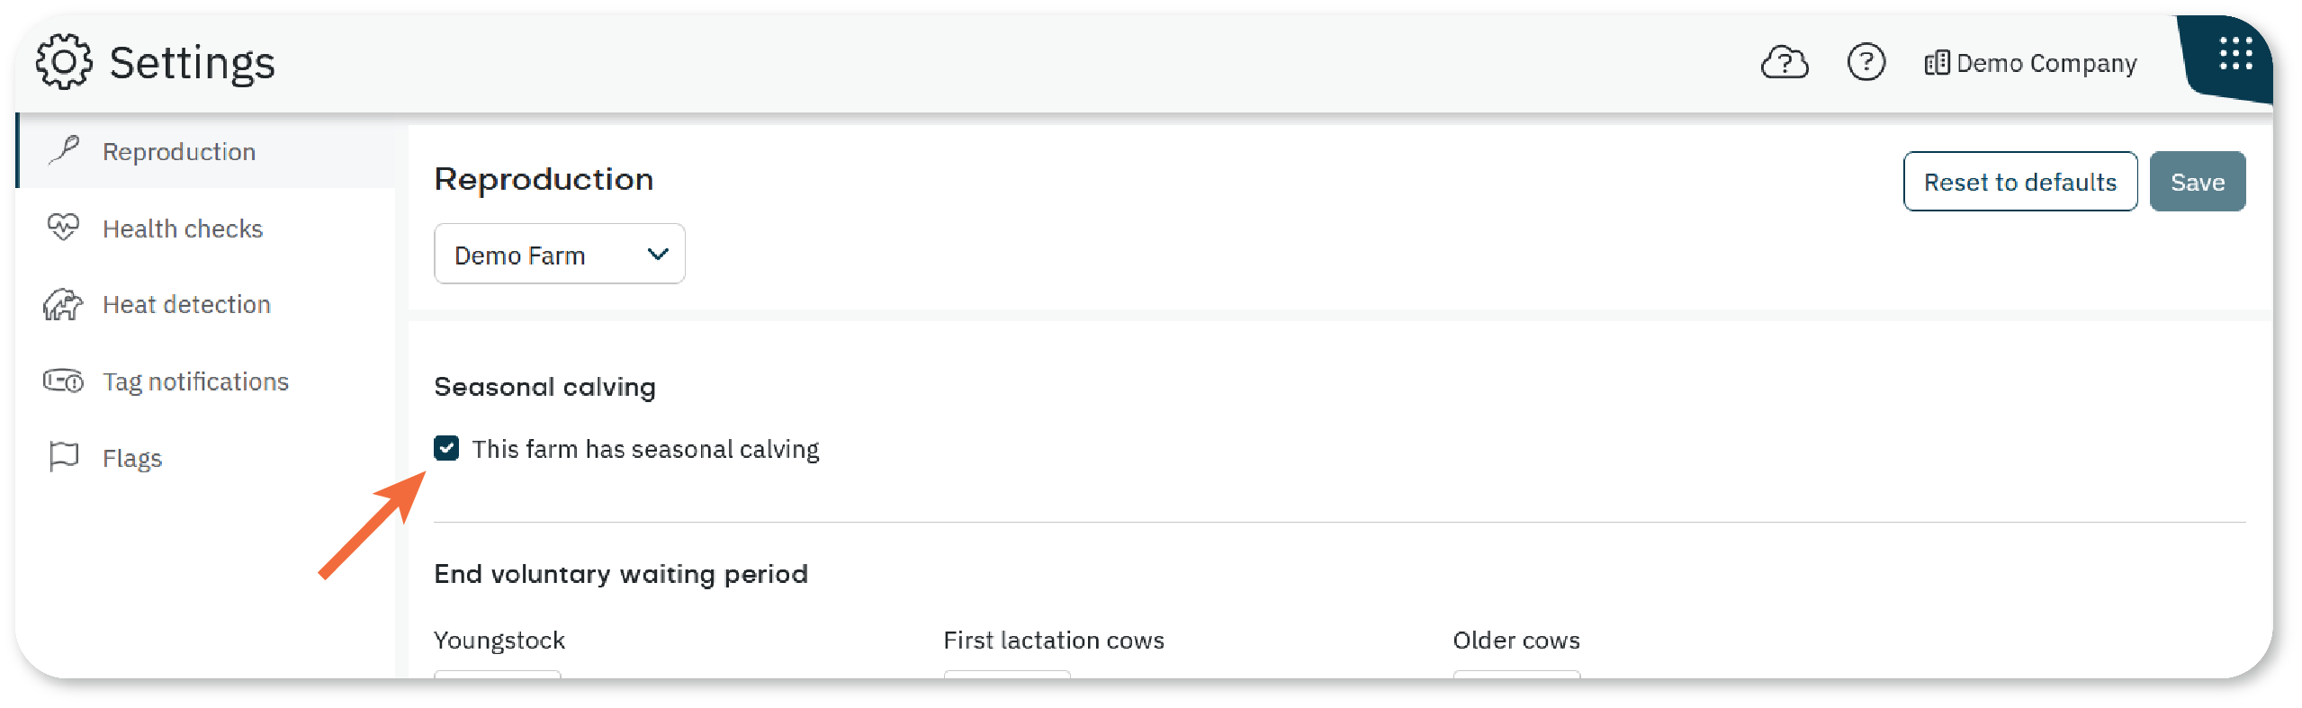2302x708 pixels.
Task: Save the reproduction settings
Action: 2197,182
